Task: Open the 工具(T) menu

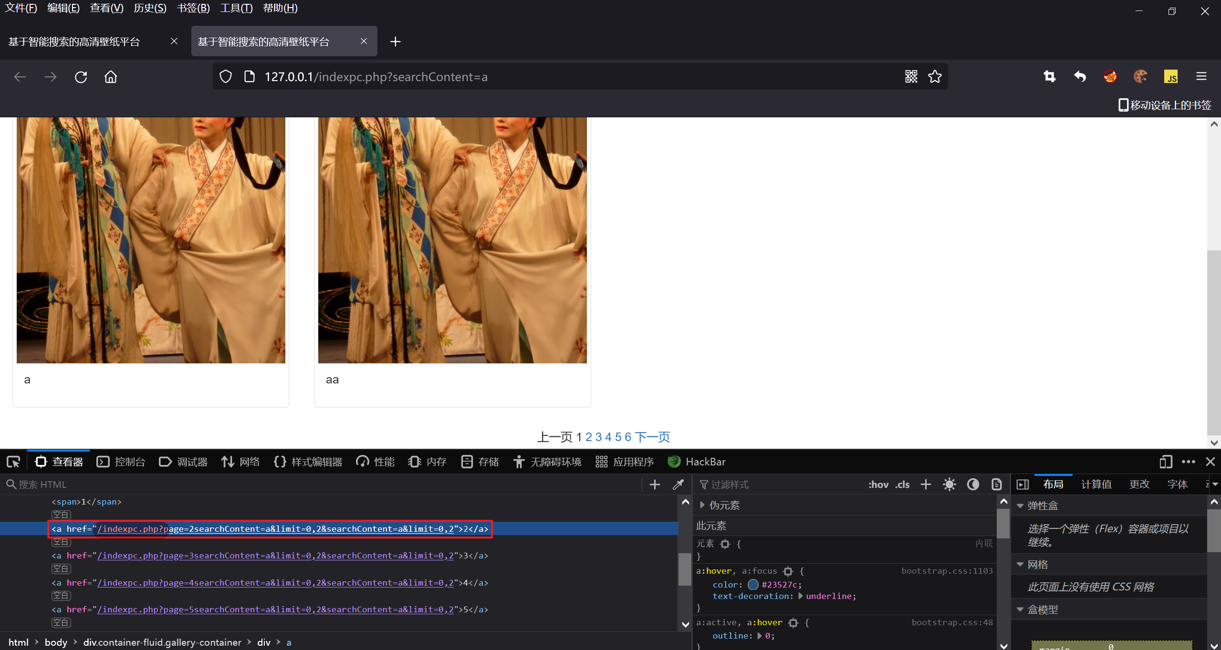Action: [x=236, y=8]
